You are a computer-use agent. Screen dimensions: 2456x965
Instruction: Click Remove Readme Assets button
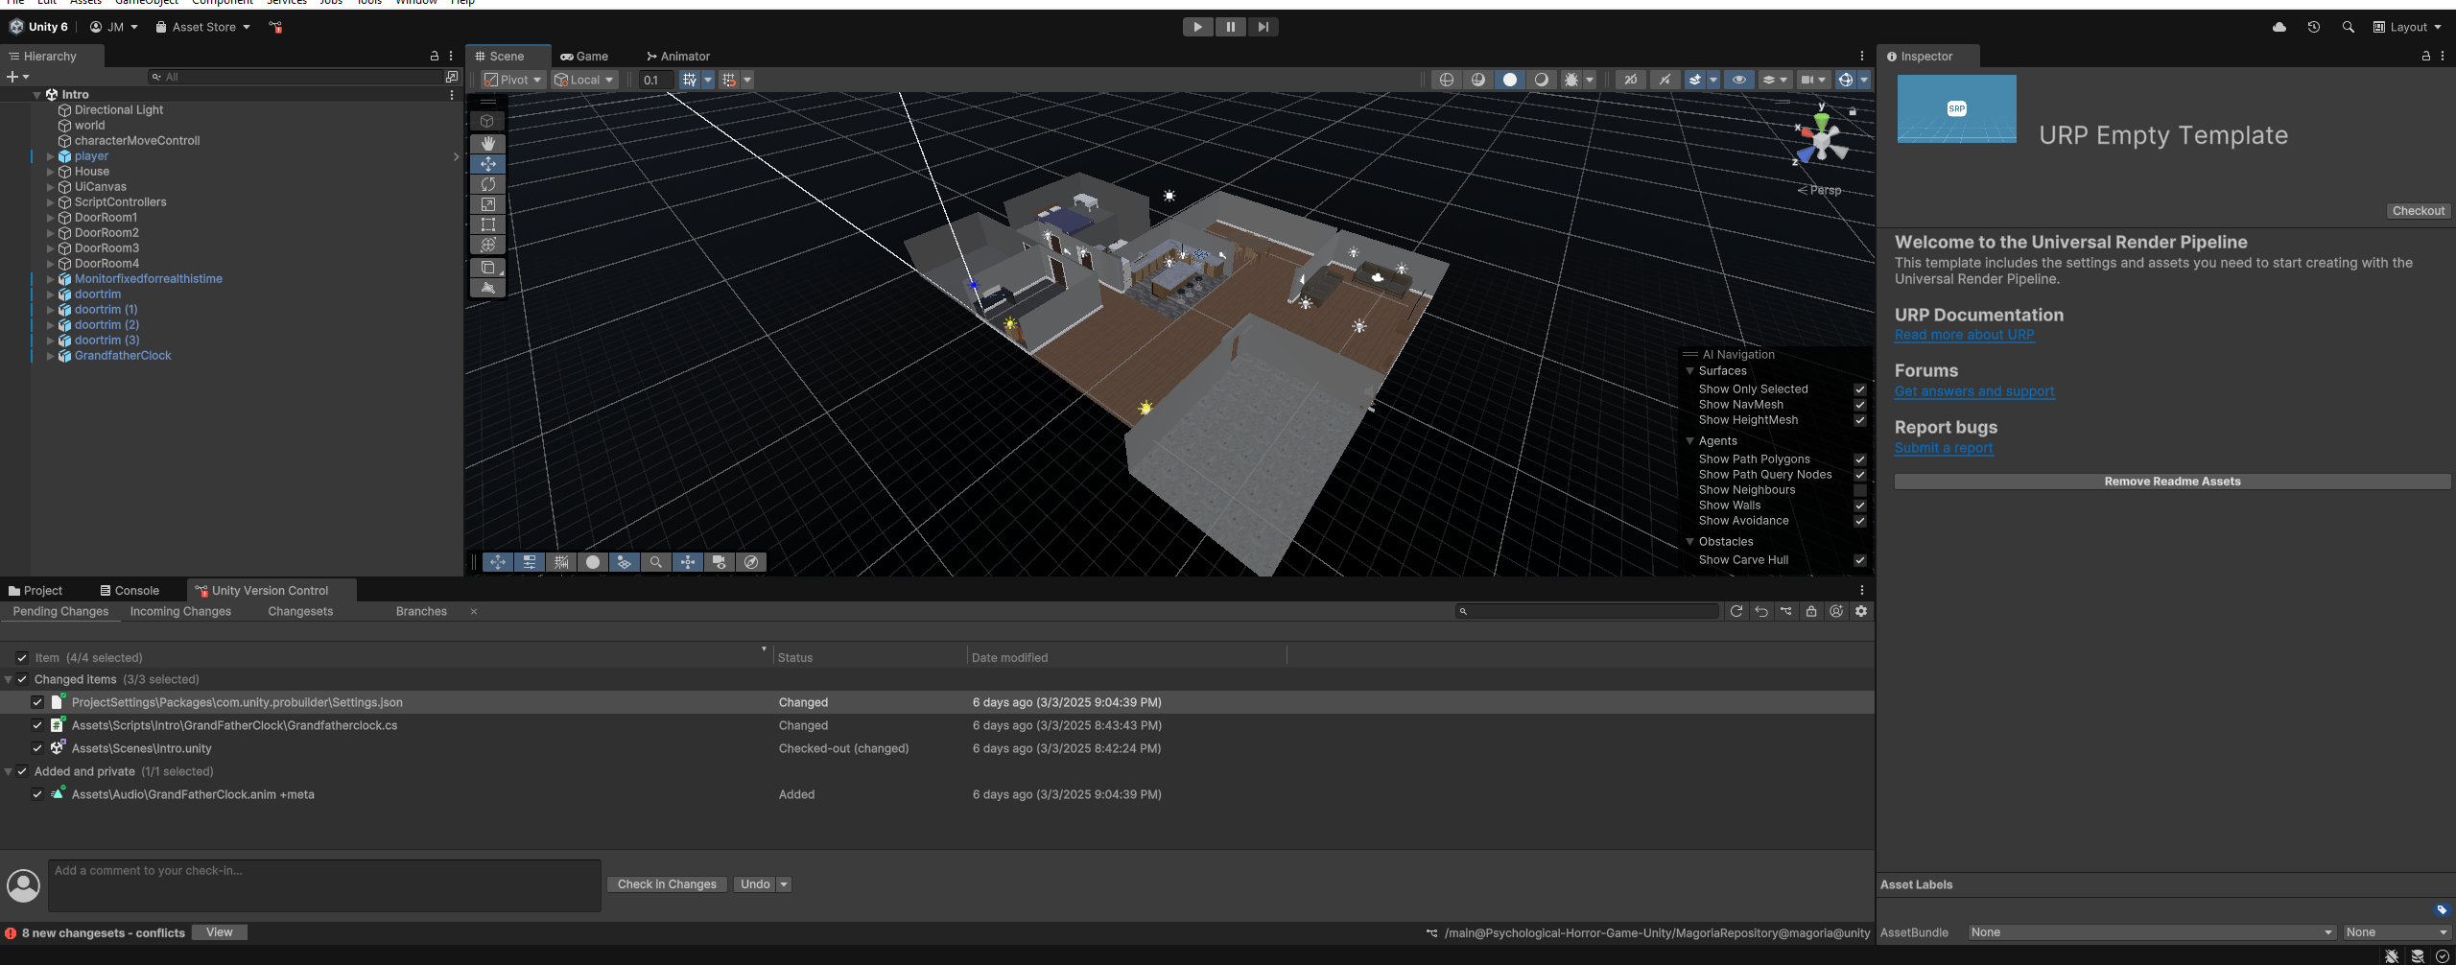[x=2172, y=482]
